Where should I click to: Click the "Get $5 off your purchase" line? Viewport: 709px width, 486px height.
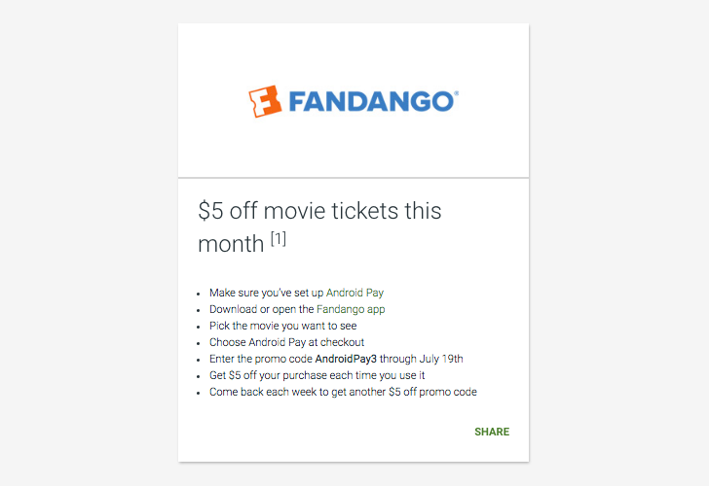pyautogui.click(x=317, y=375)
